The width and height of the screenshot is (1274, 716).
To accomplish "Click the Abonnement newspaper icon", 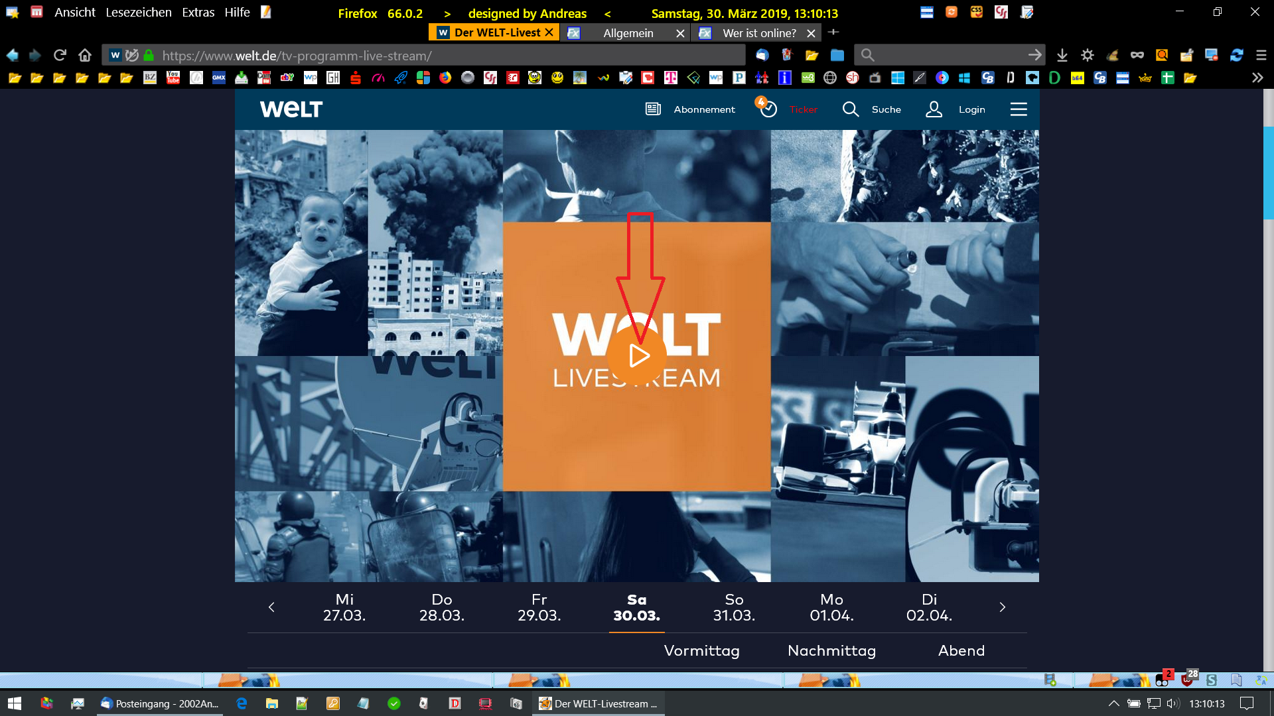I will (x=653, y=109).
